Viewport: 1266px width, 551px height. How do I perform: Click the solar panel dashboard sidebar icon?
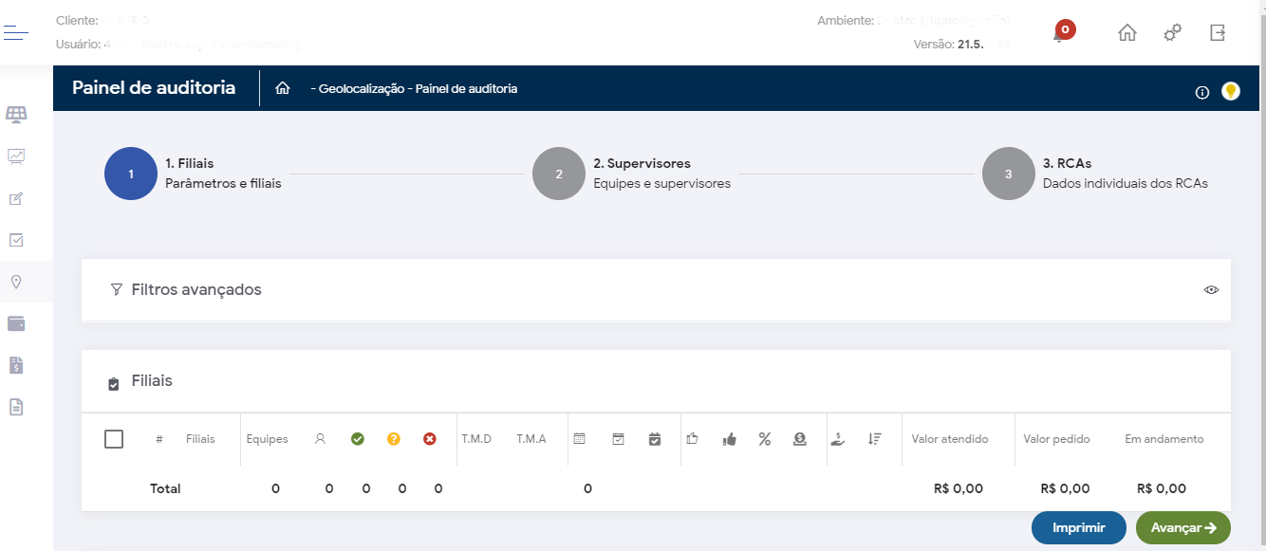[16, 115]
